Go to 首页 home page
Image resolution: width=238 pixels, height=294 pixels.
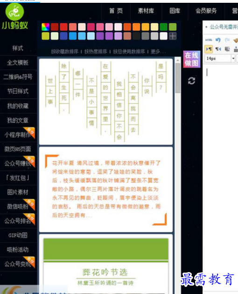point(116,11)
